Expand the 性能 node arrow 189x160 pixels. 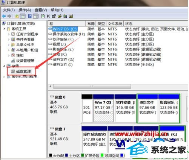(x=9, y=55)
